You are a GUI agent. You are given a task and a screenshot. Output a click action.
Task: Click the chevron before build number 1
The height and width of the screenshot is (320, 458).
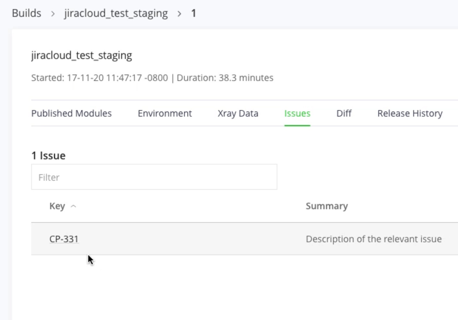coord(180,13)
